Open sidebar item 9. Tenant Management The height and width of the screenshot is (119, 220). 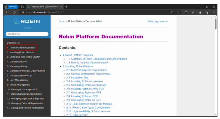pos(19,85)
